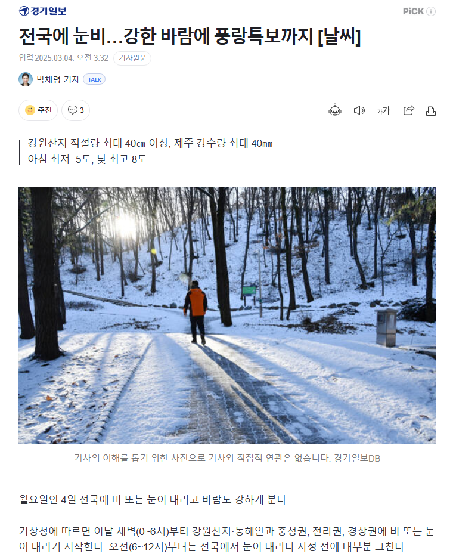Open the comments bubble showing 3
453x560 pixels.
click(76, 110)
